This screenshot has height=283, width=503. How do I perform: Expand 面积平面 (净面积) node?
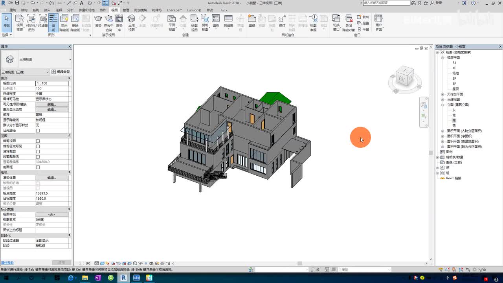pyautogui.click(x=442, y=136)
